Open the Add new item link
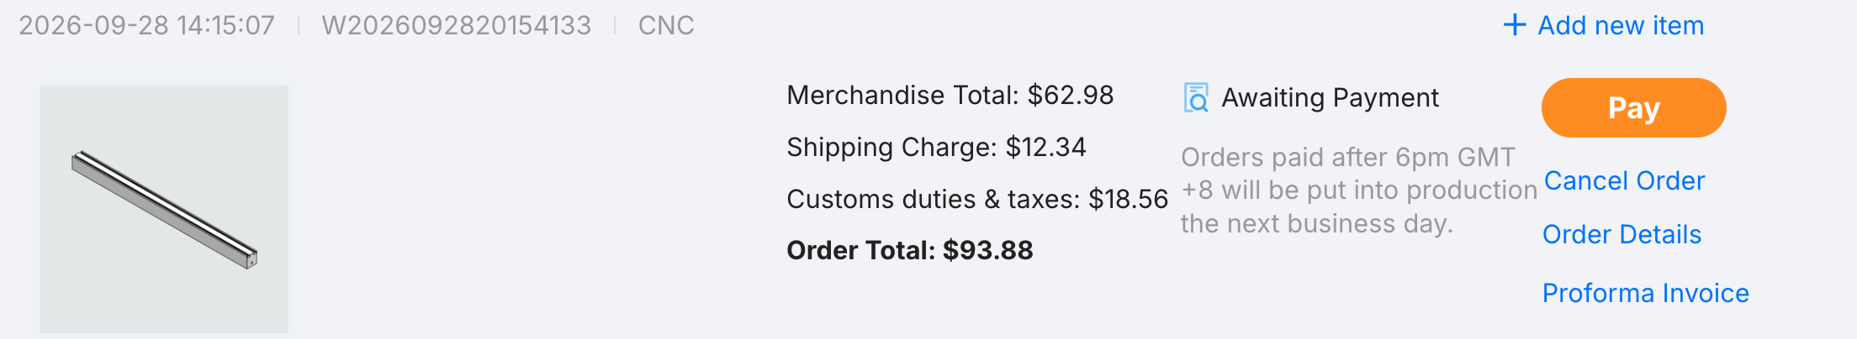This screenshot has width=1857, height=339. point(1604,25)
